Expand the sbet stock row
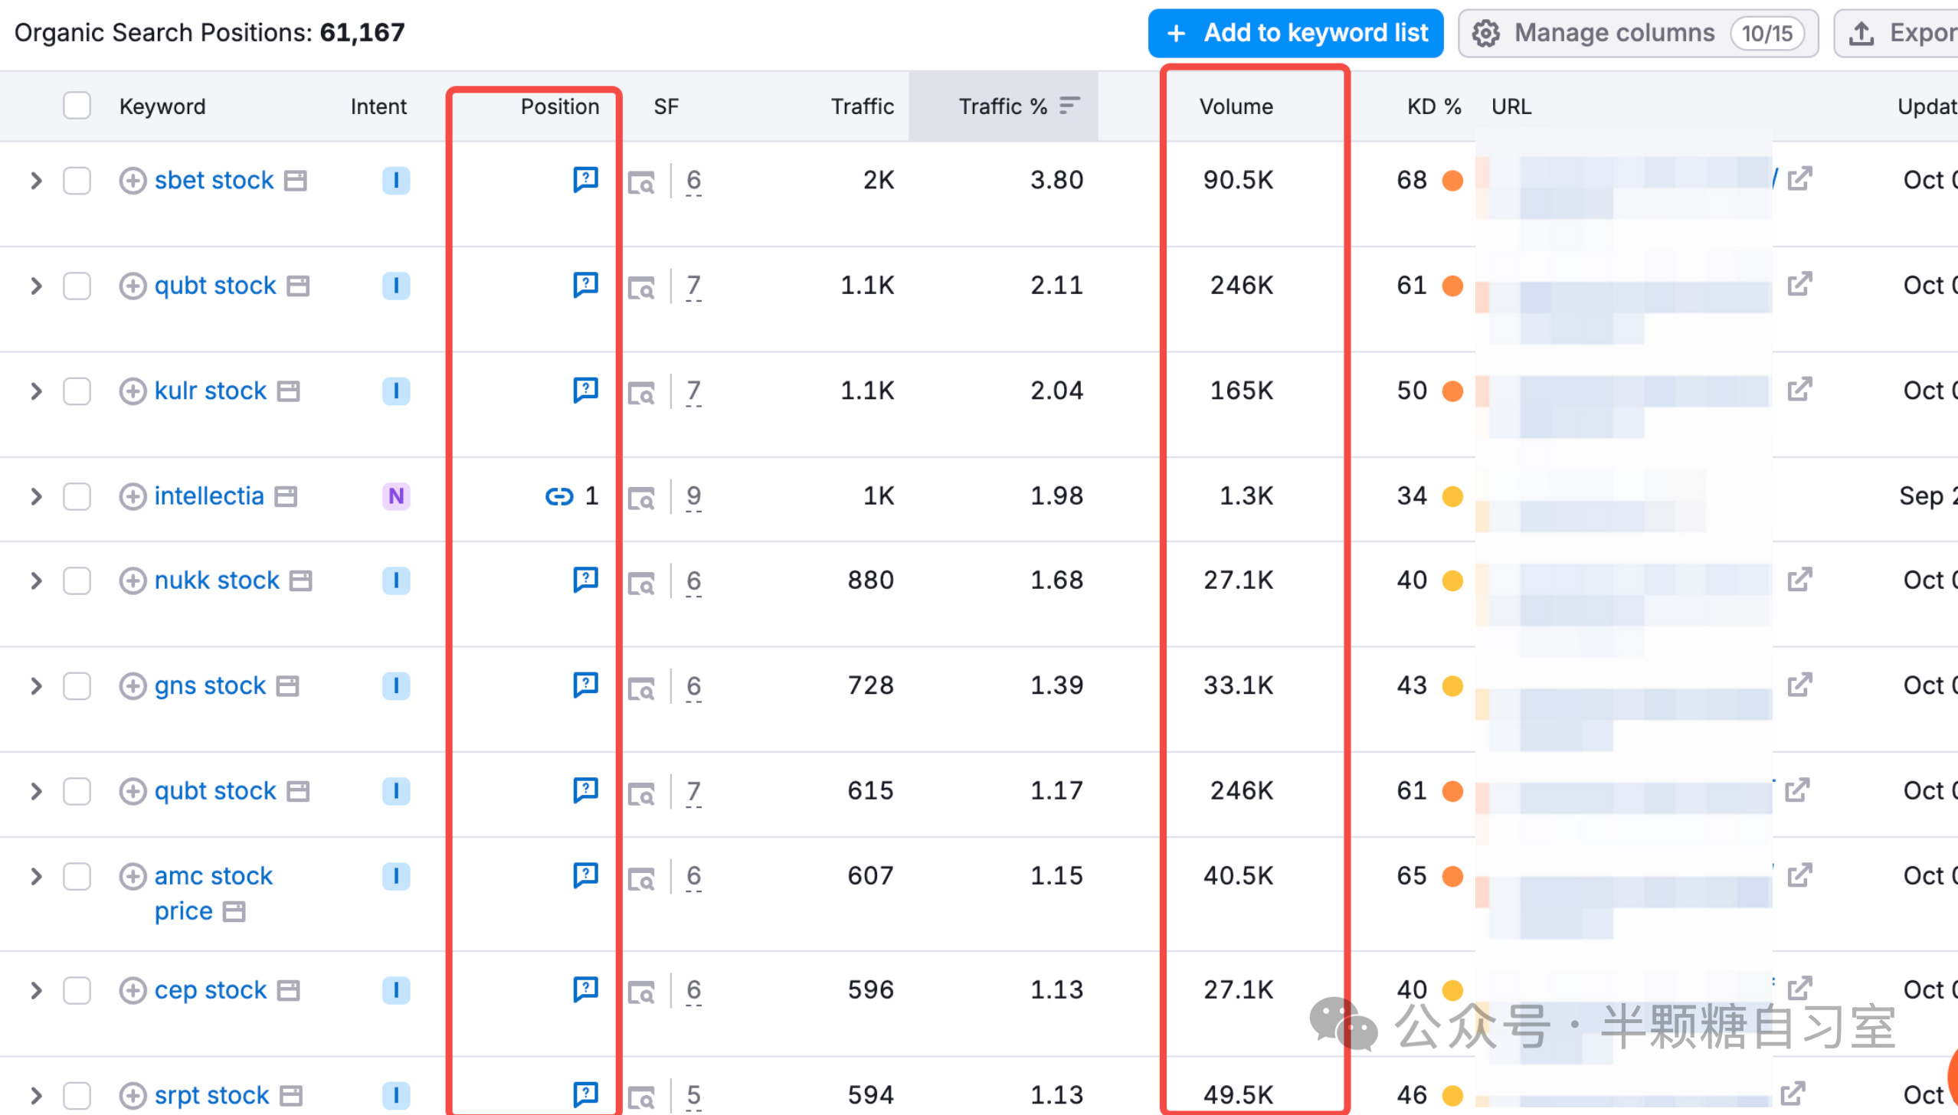Screen dimensions: 1958x1115 pos(36,181)
